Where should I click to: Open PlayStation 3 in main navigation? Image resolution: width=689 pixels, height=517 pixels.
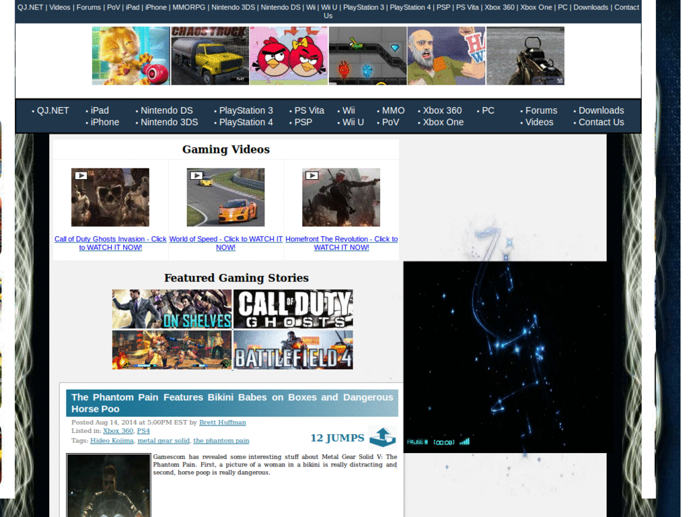[x=246, y=111]
